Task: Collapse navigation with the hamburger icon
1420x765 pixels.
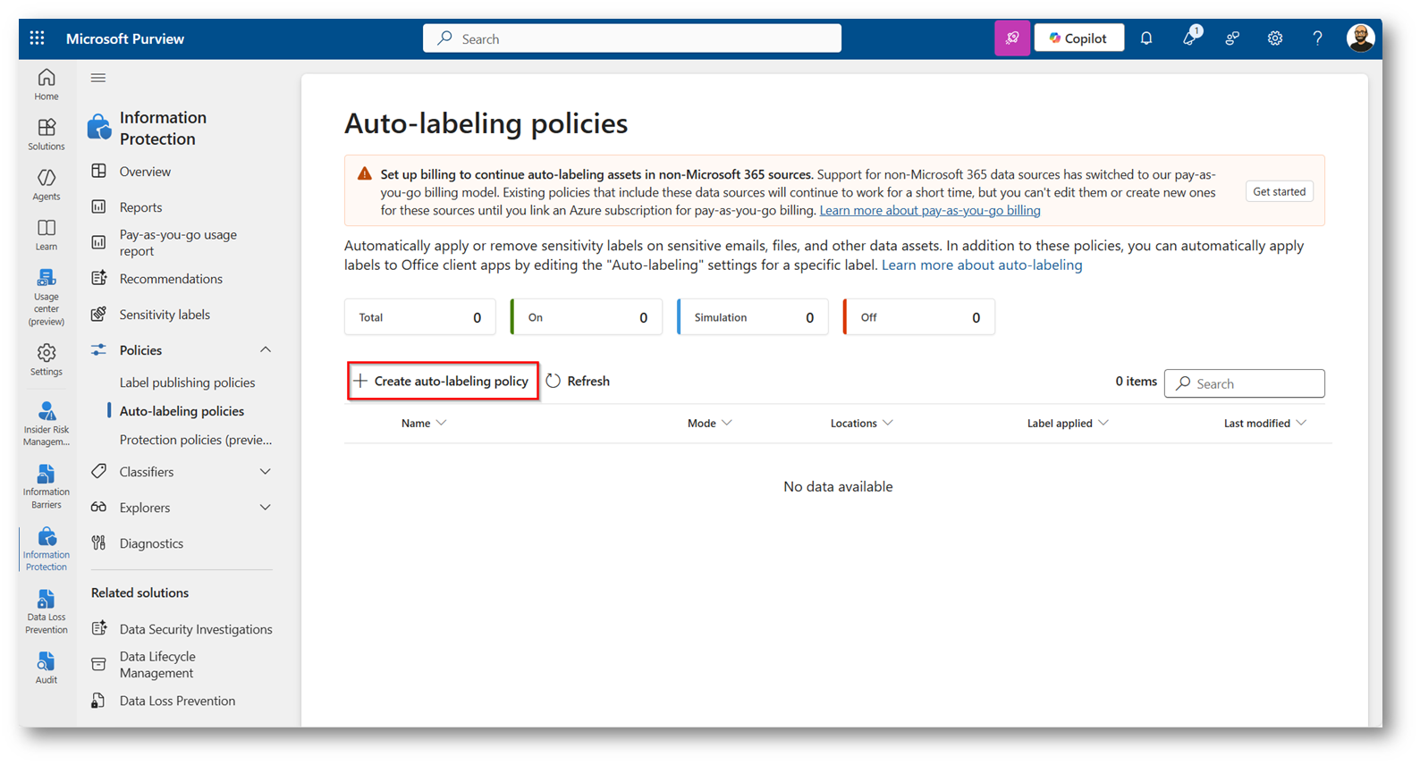Action: click(x=98, y=78)
